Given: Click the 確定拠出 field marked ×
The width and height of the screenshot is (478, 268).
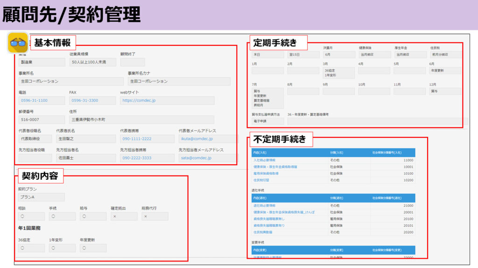Looking at the screenshot, I should [x=124, y=217].
